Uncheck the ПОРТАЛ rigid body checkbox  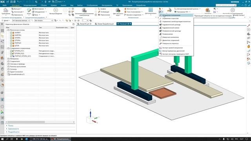[x=11, y=43]
